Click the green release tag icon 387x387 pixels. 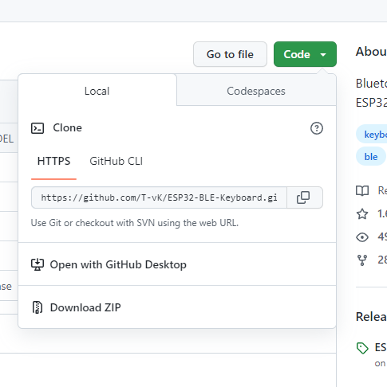(x=362, y=348)
